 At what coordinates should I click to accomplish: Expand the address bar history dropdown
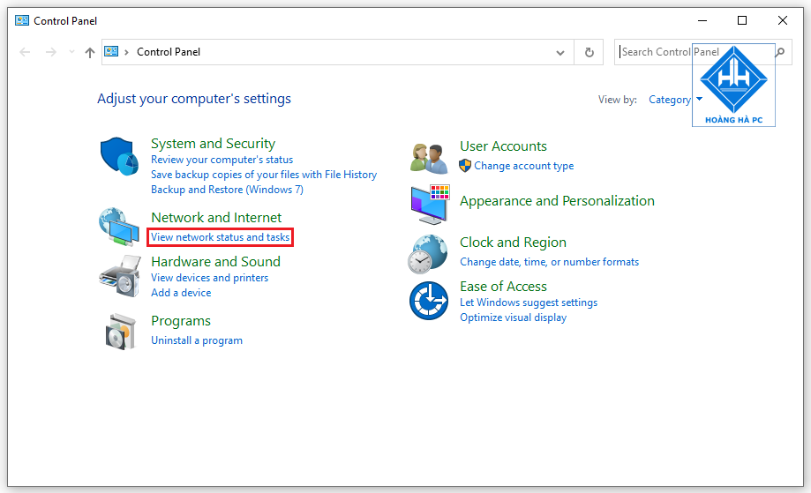(560, 53)
